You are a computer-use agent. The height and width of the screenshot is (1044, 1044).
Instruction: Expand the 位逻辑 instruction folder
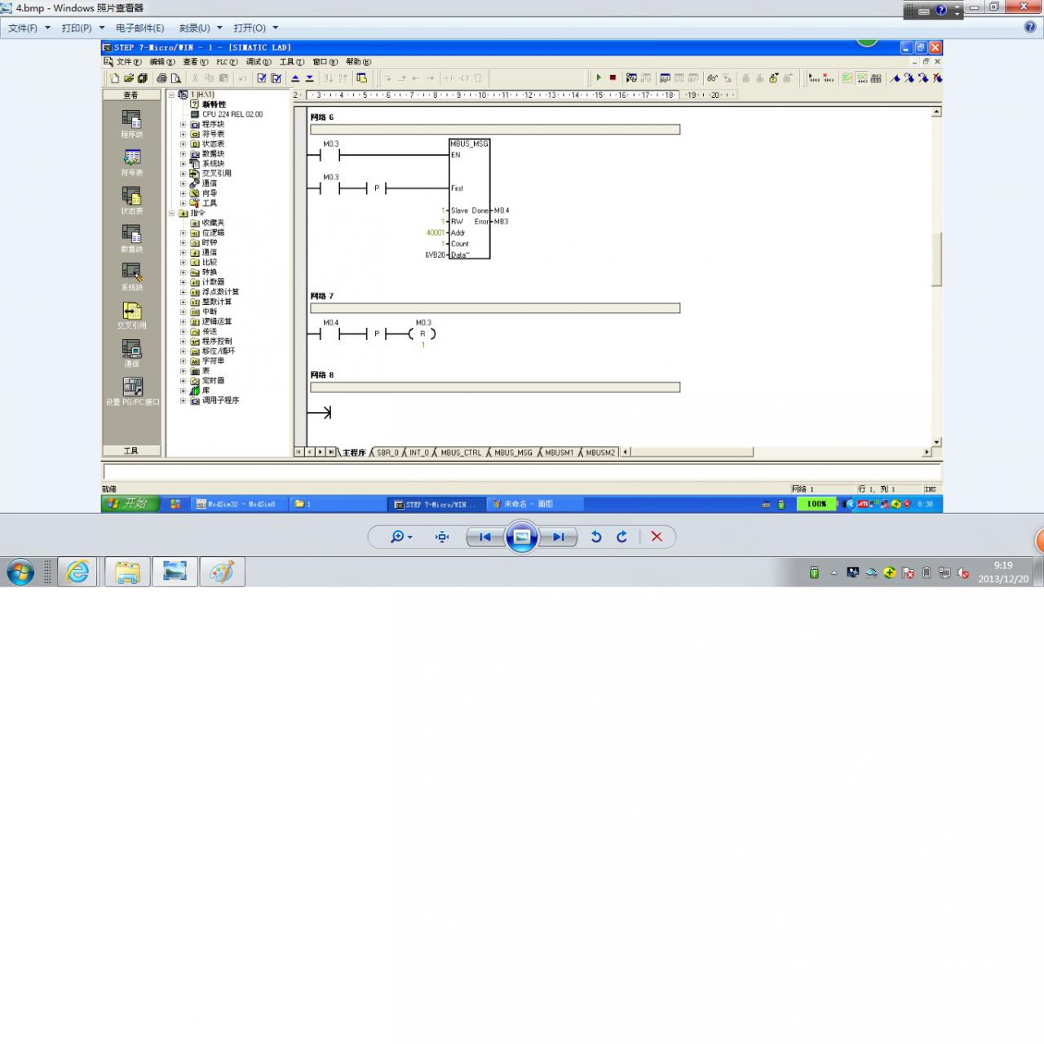(183, 232)
